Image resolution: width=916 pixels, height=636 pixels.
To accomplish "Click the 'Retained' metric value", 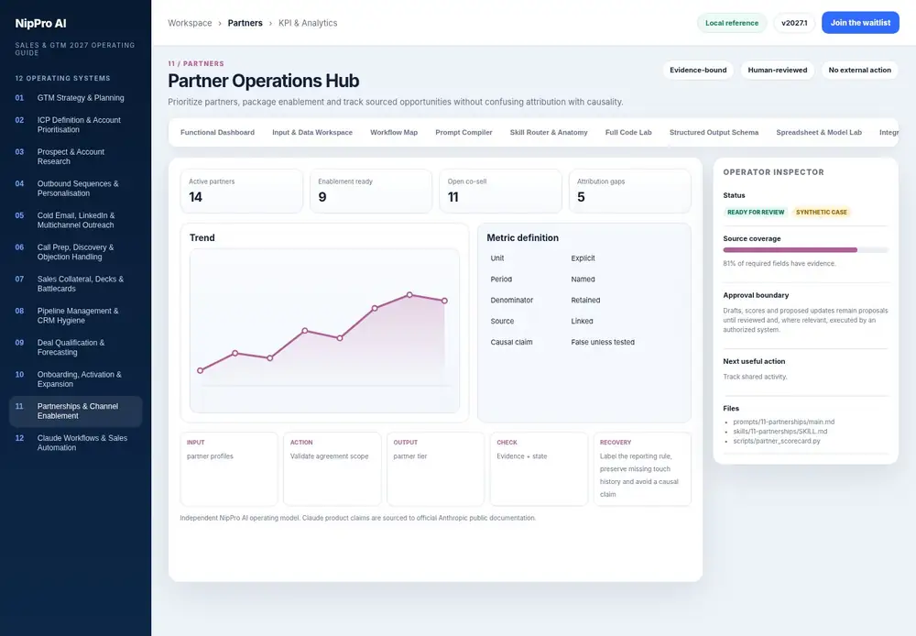I will click(x=585, y=300).
